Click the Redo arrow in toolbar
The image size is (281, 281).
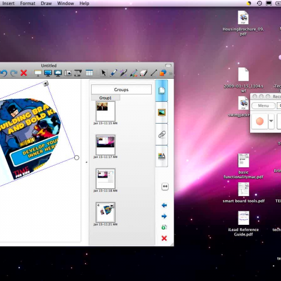click(x=13, y=73)
